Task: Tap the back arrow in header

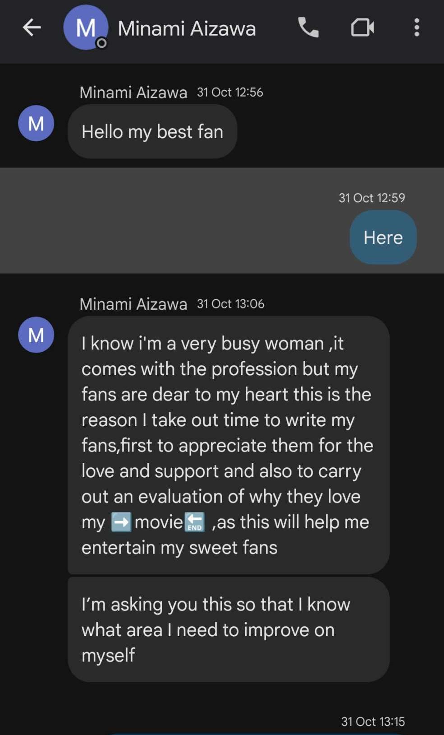Action: (x=32, y=28)
